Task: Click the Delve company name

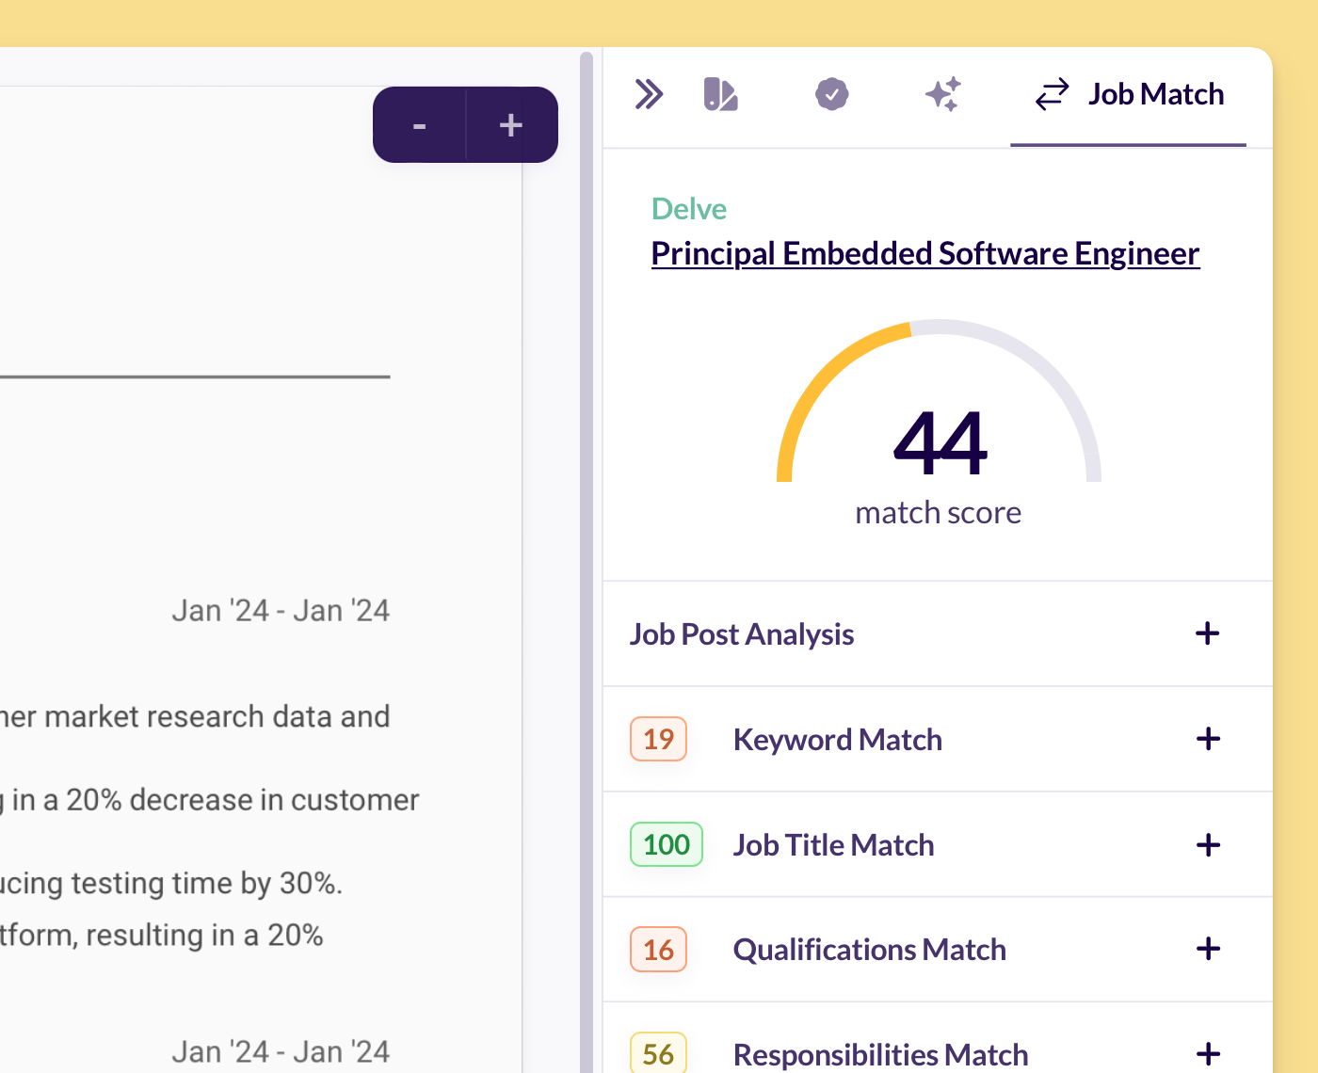Action: (x=689, y=209)
